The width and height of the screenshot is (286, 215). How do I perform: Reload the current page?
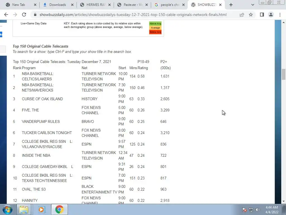24,15
